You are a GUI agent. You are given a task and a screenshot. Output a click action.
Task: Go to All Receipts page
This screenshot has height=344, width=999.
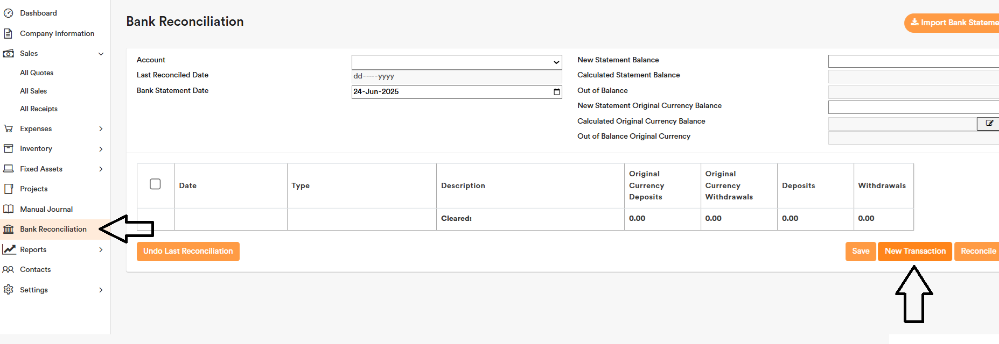[x=39, y=109]
